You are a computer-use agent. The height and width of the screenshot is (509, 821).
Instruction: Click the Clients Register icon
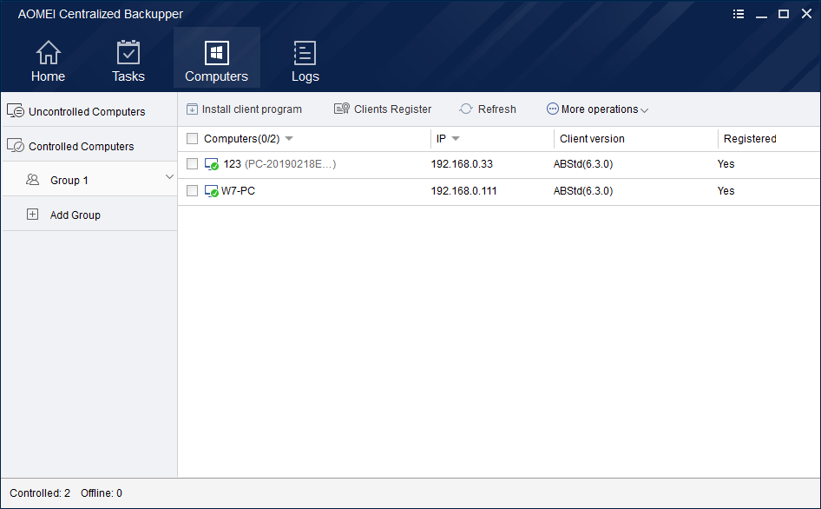pos(342,109)
